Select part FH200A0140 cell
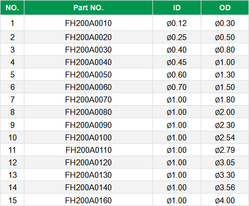Viewport: 249px width, 206px height. 88,188
